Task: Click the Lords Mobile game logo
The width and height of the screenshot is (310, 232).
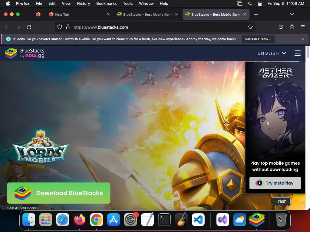Action: [41, 147]
